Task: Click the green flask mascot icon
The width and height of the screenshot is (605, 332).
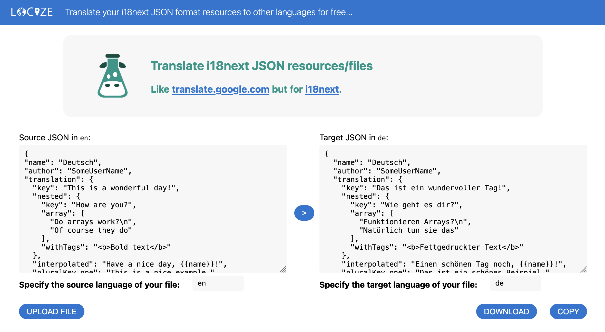Action: pyautogui.click(x=112, y=76)
